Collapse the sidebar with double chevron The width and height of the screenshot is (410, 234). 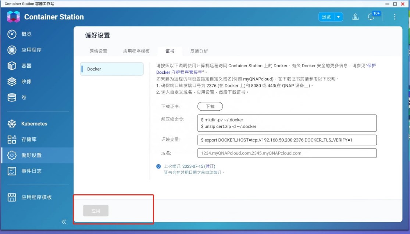pyautogui.click(x=64, y=222)
